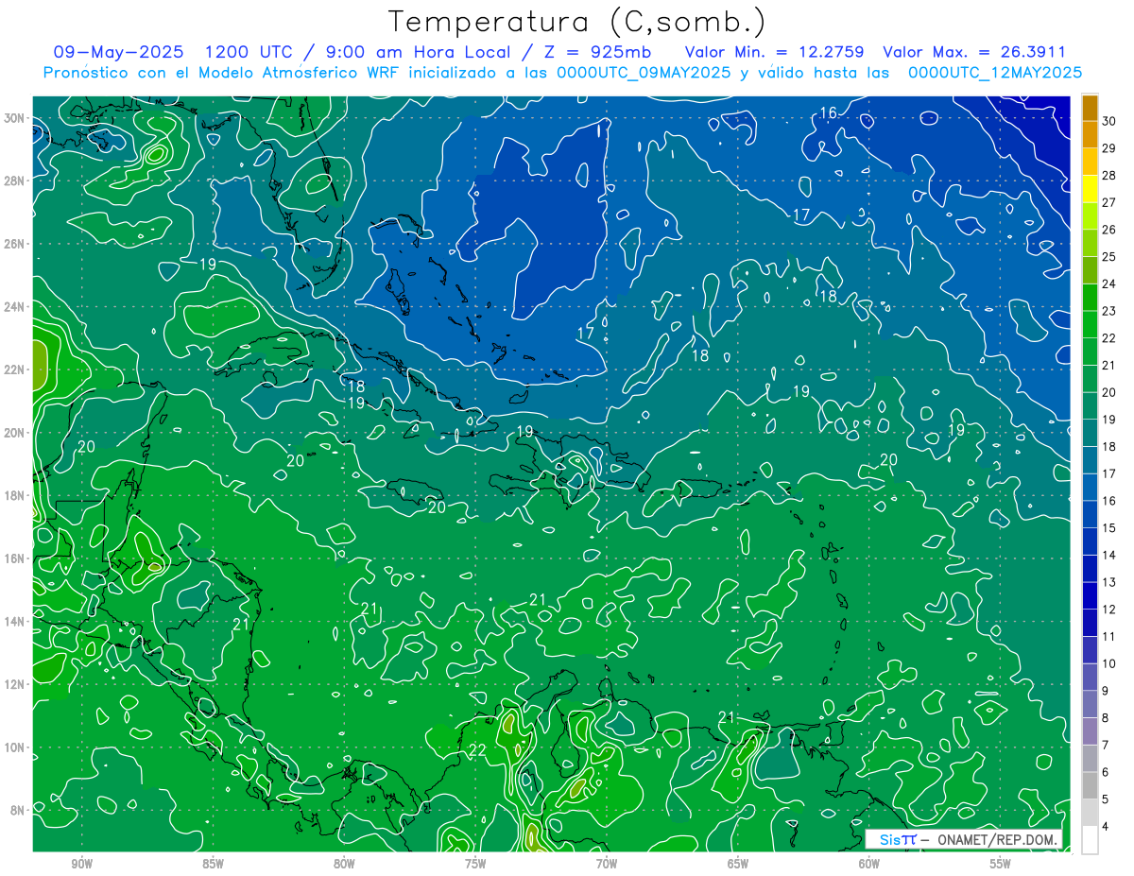The height and width of the screenshot is (876, 1134).
Task: Select valid-until stamp "0000UTC_12MAY2025"
Action: pyautogui.click(x=995, y=73)
